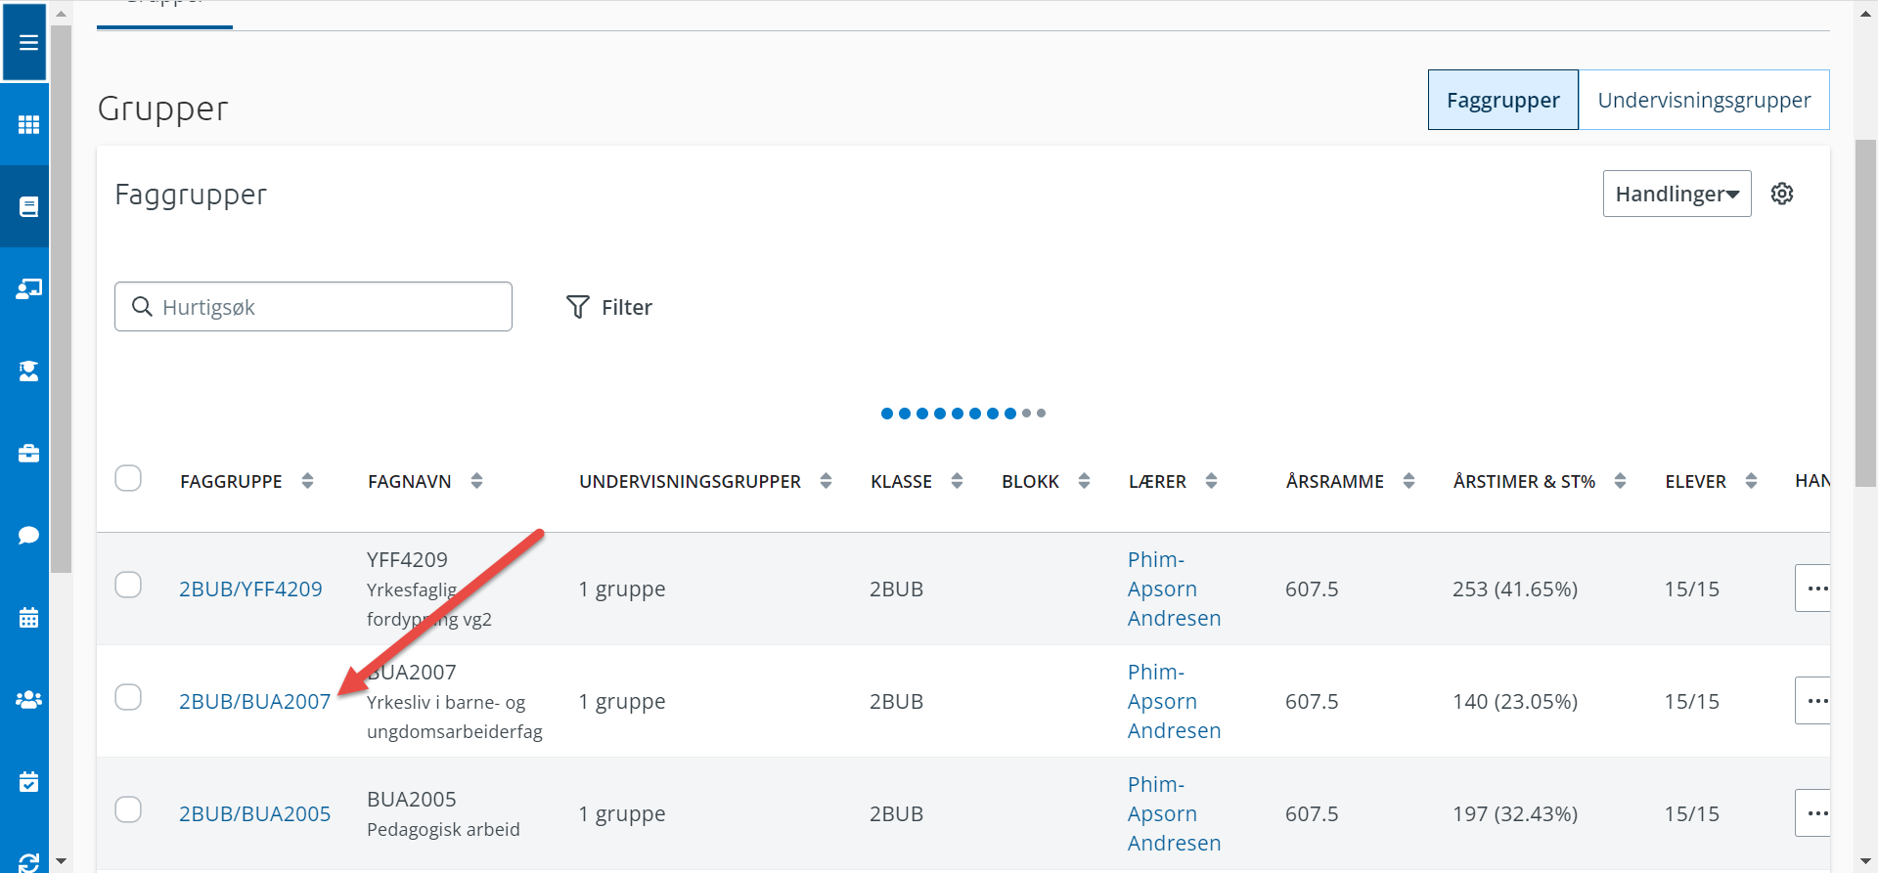Viewport: 1878px width, 873px height.
Task: Click '140 (23.05%)' cell
Action: (x=1515, y=701)
